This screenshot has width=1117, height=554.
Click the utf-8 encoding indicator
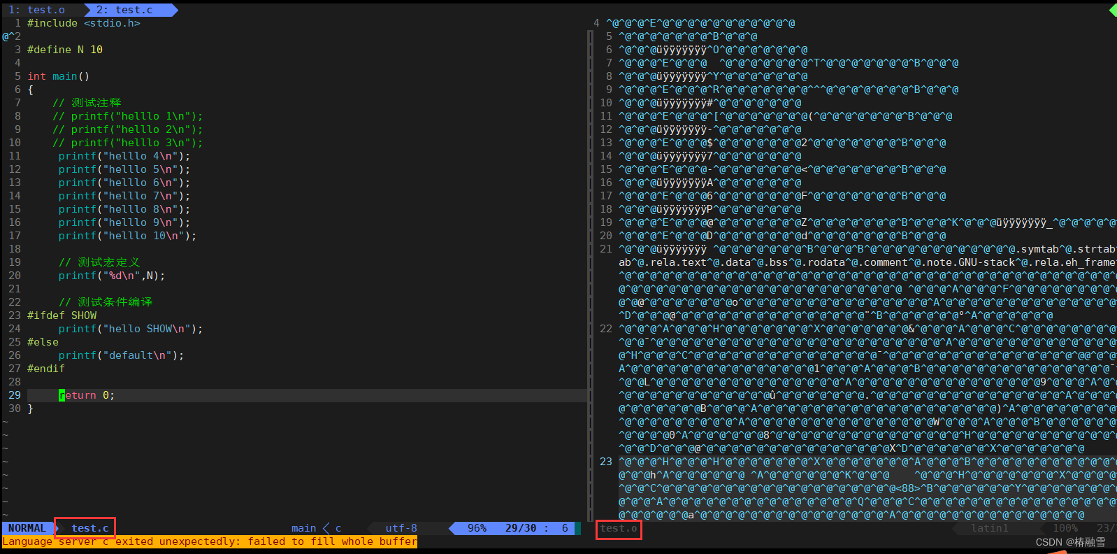[401, 528]
